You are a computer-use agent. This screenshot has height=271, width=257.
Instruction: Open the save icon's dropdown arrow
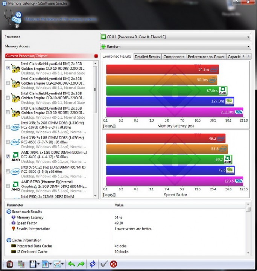click(x=38, y=264)
